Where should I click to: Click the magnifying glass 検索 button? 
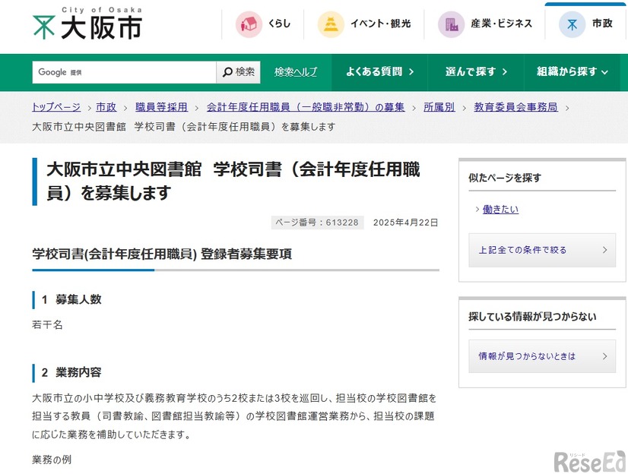point(239,72)
